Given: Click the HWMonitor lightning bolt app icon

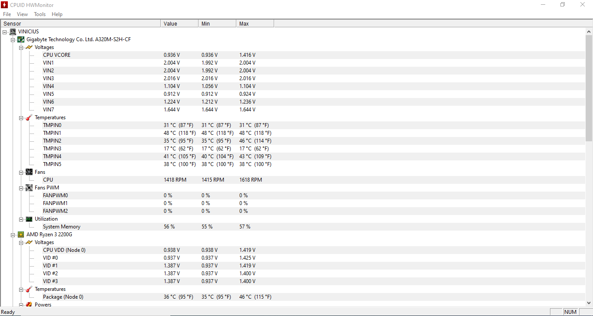Looking at the screenshot, I should pyautogui.click(x=4, y=4).
